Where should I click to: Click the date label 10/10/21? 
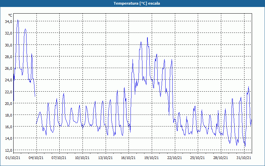[x=82, y=158]
